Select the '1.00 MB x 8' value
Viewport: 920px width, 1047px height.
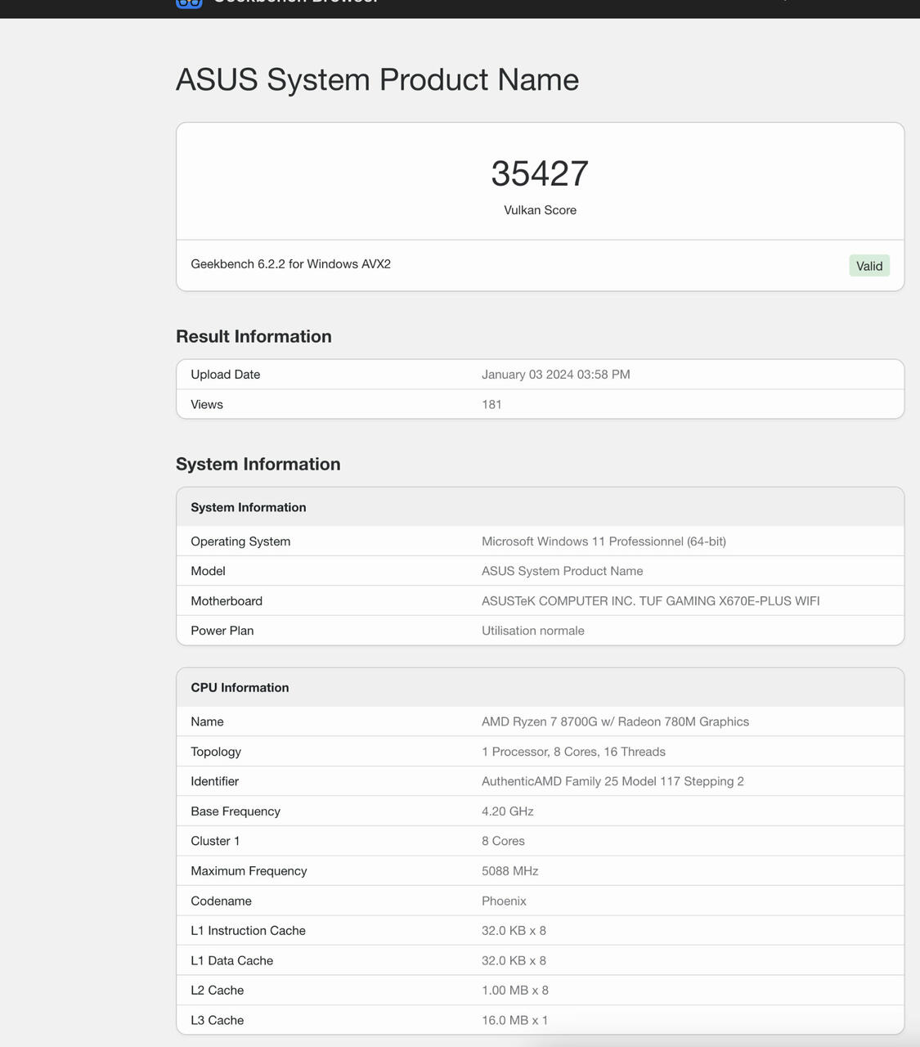click(515, 991)
